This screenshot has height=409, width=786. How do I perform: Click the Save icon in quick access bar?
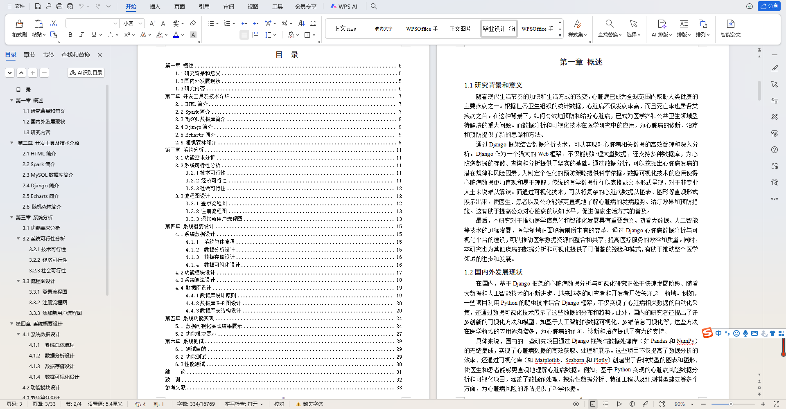click(x=38, y=6)
